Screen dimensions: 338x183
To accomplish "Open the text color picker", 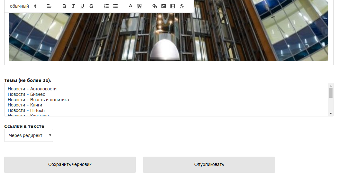I will pos(131,6).
